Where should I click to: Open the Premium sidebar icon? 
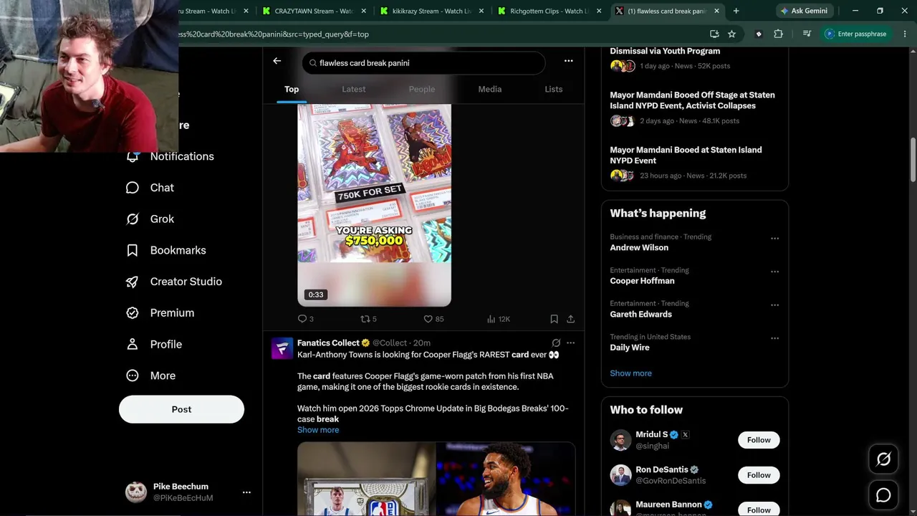pos(133,313)
